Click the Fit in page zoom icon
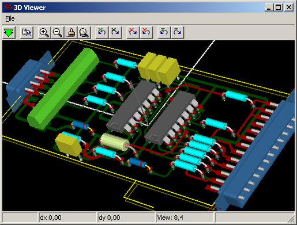The height and width of the screenshot is (225, 297). tap(84, 33)
